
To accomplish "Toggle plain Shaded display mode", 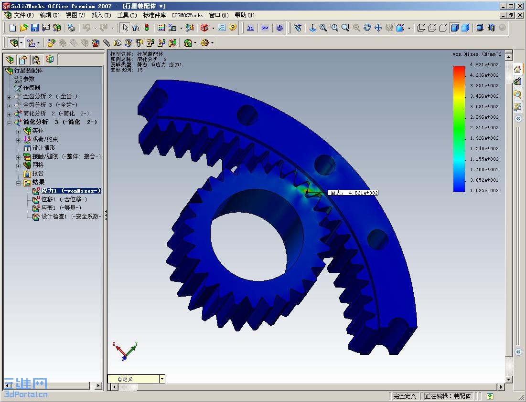I will pyautogui.click(x=465, y=28).
